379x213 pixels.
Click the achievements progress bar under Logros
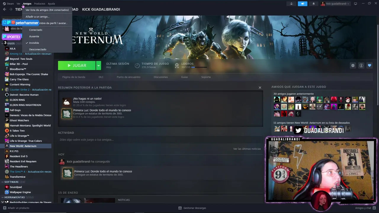(x=199, y=67)
